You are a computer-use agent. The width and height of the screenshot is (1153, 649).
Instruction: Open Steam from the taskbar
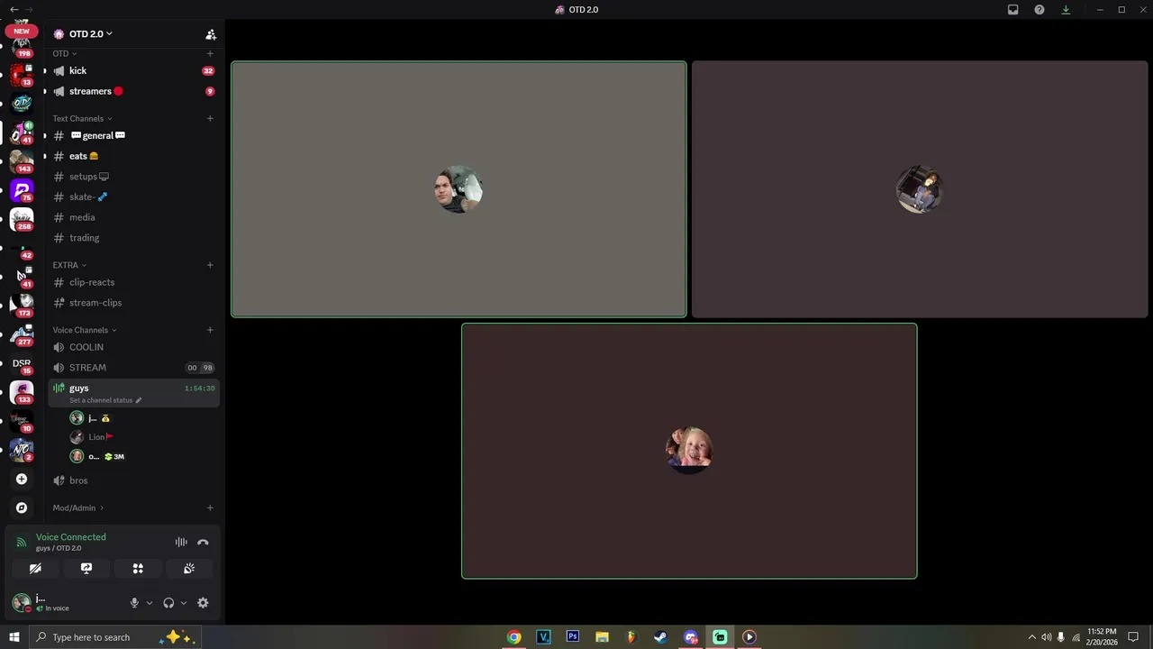660,637
